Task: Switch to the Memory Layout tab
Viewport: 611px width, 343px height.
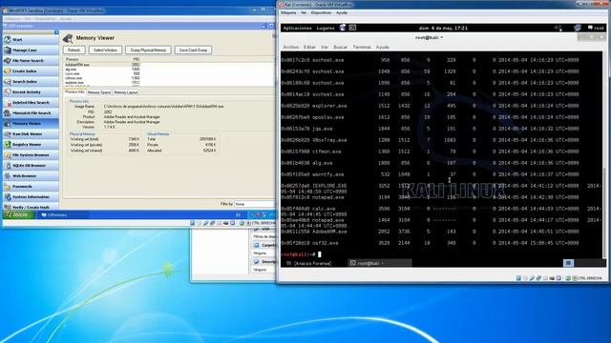Action: coord(125,92)
